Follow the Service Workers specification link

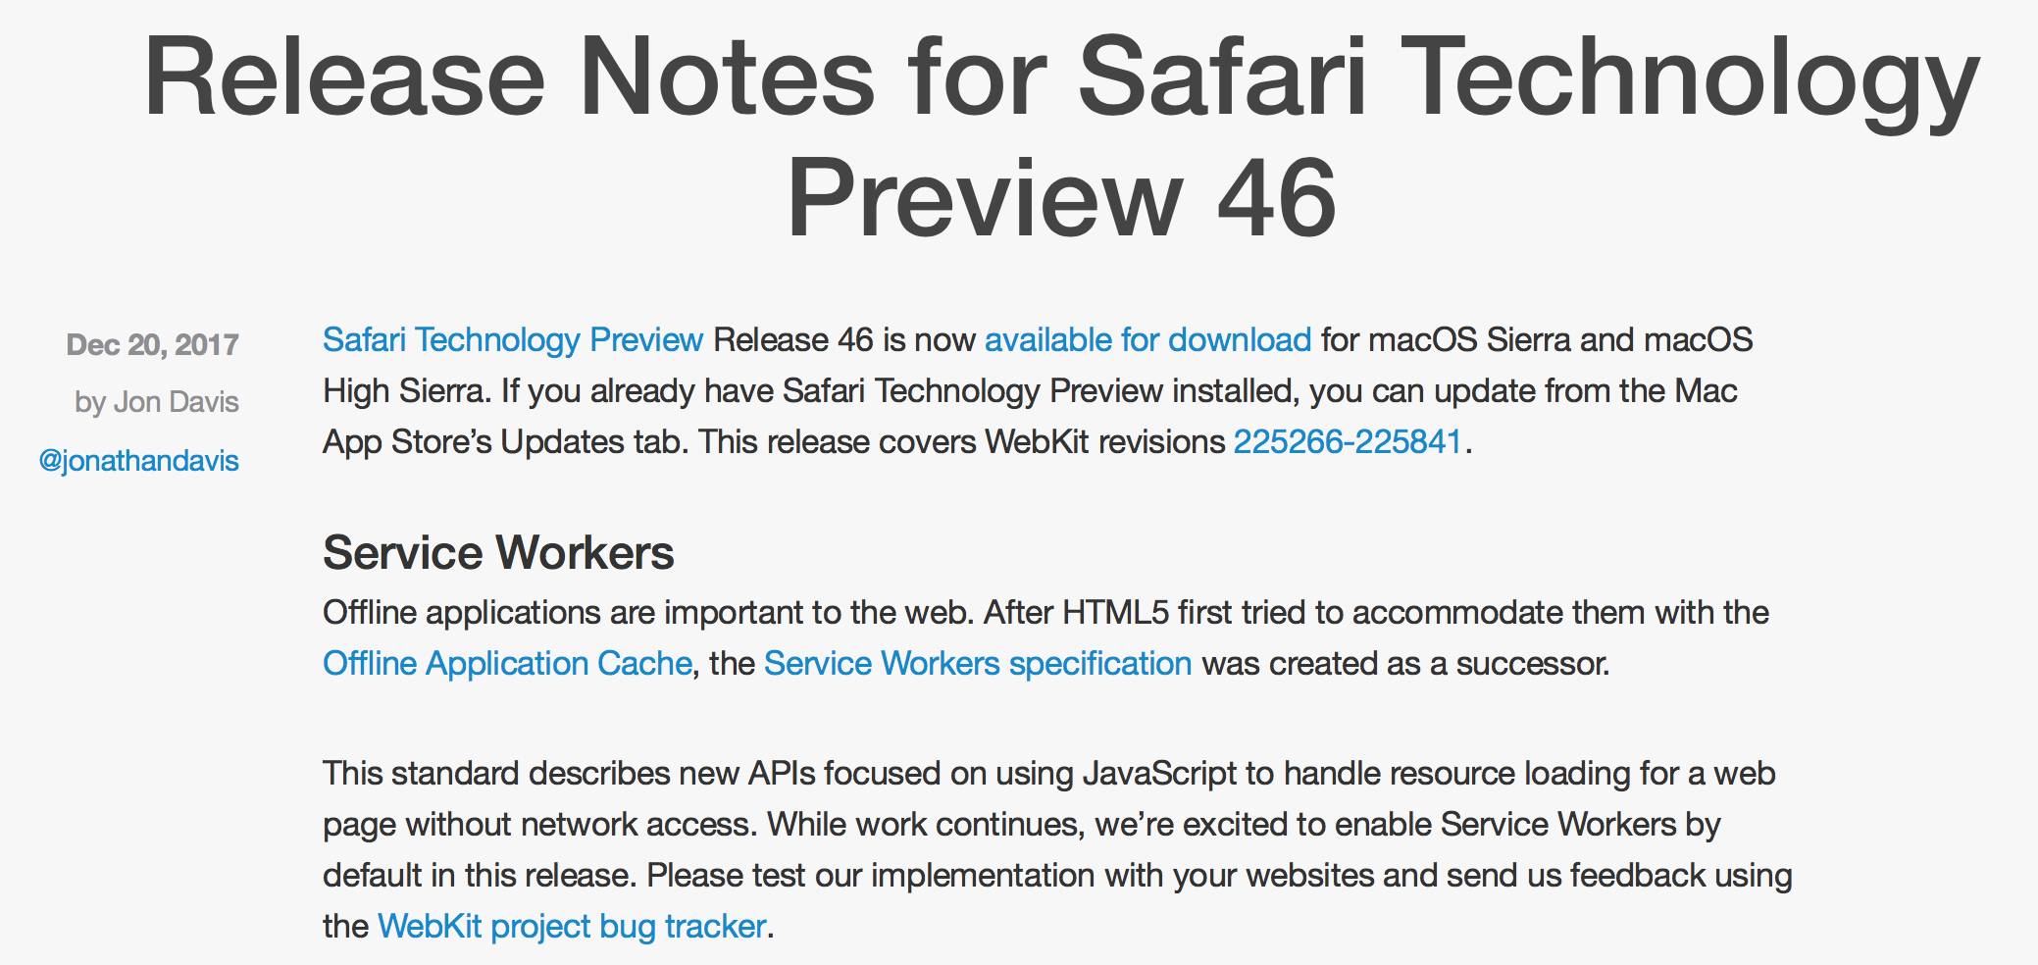(977, 663)
